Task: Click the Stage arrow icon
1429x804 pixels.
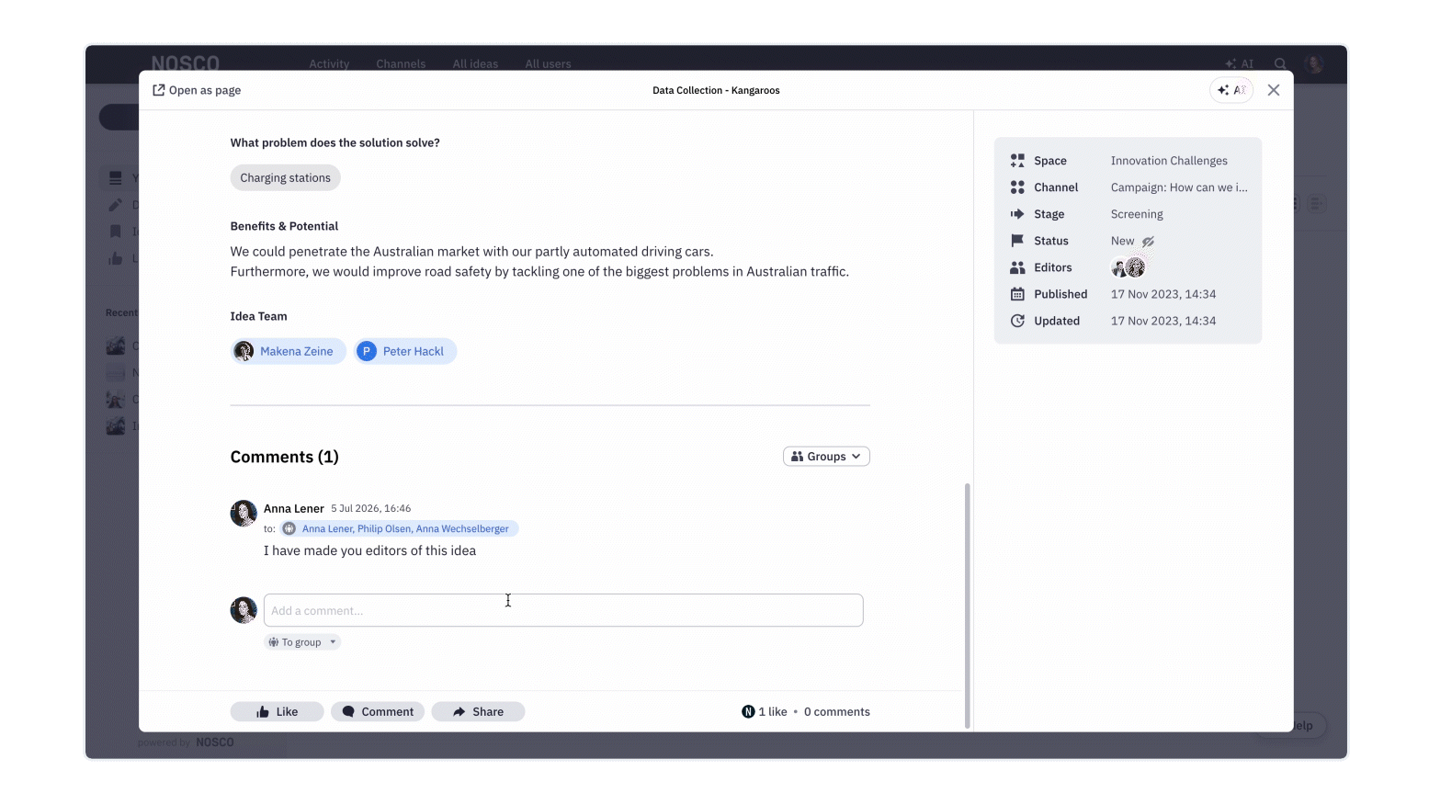Action: point(1017,214)
